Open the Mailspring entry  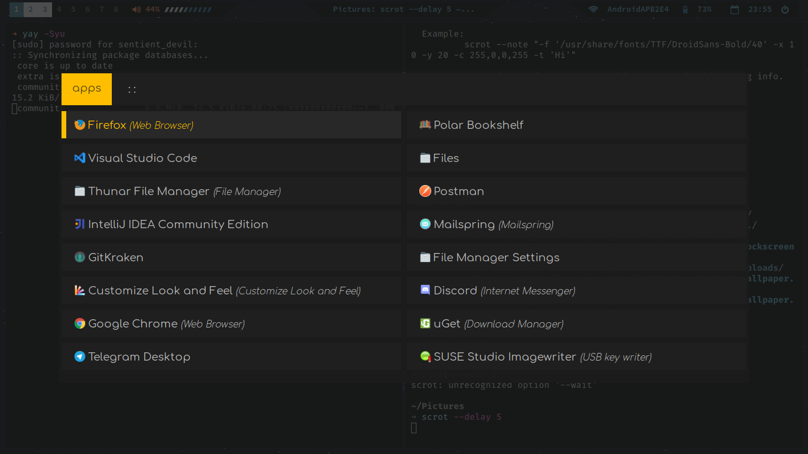(577, 224)
